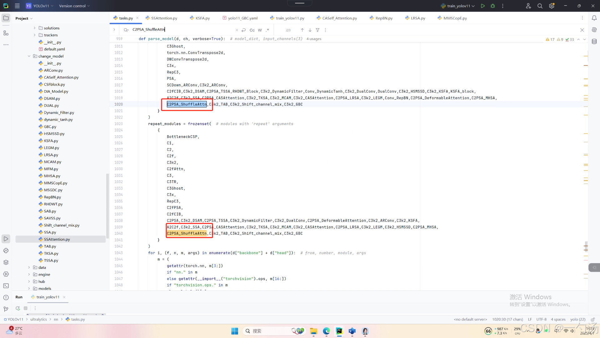Toggle whole Words (W) search option

(260, 30)
